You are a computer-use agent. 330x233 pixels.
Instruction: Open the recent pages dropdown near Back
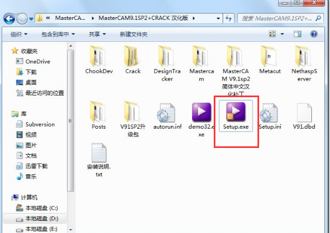[x=31, y=19]
